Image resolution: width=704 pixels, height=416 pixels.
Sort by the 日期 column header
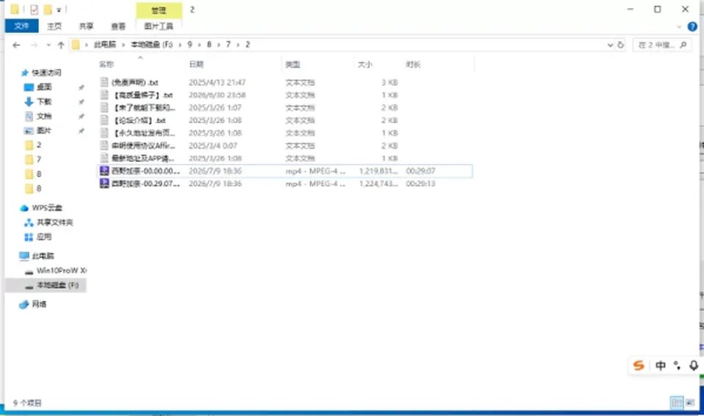[x=197, y=64]
